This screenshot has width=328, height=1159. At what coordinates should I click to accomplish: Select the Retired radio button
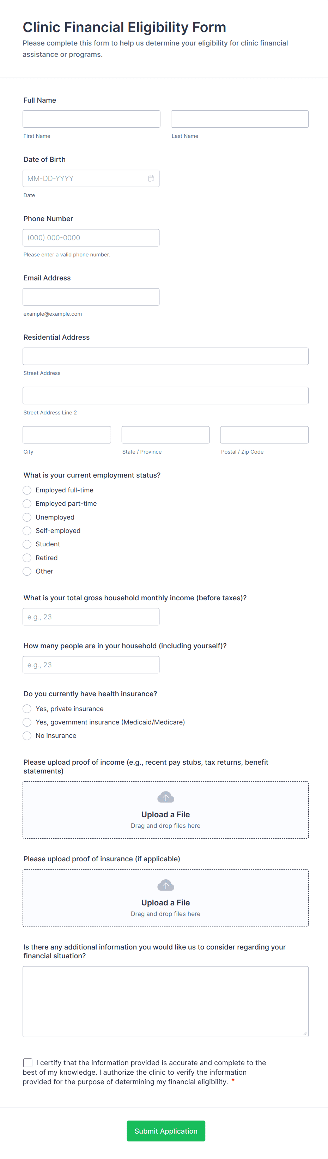click(28, 558)
